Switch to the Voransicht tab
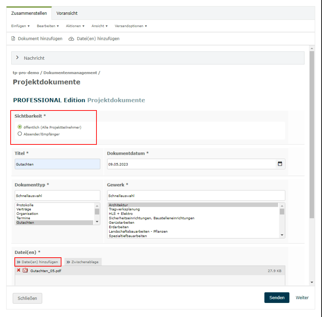 click(67, 13)
